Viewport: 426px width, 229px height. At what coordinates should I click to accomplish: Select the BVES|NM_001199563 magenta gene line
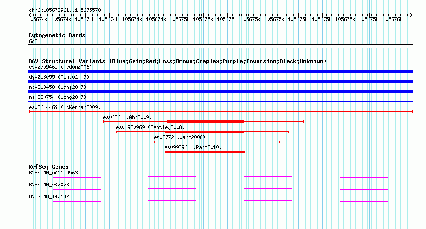coord(220,177)
